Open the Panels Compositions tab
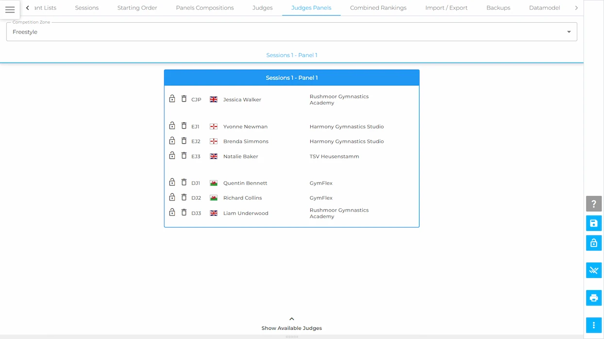 point(205,8)
